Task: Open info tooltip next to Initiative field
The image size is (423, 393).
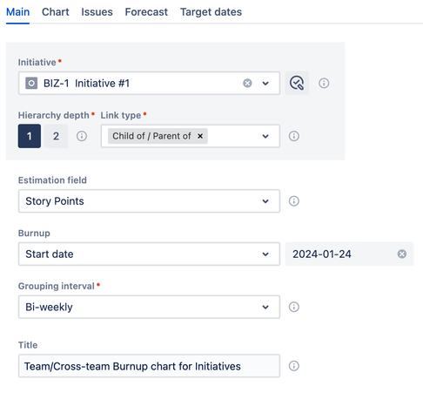Action: tap(324, 84)
